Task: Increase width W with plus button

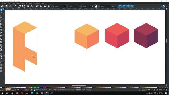Action: (x=92, y=6)
